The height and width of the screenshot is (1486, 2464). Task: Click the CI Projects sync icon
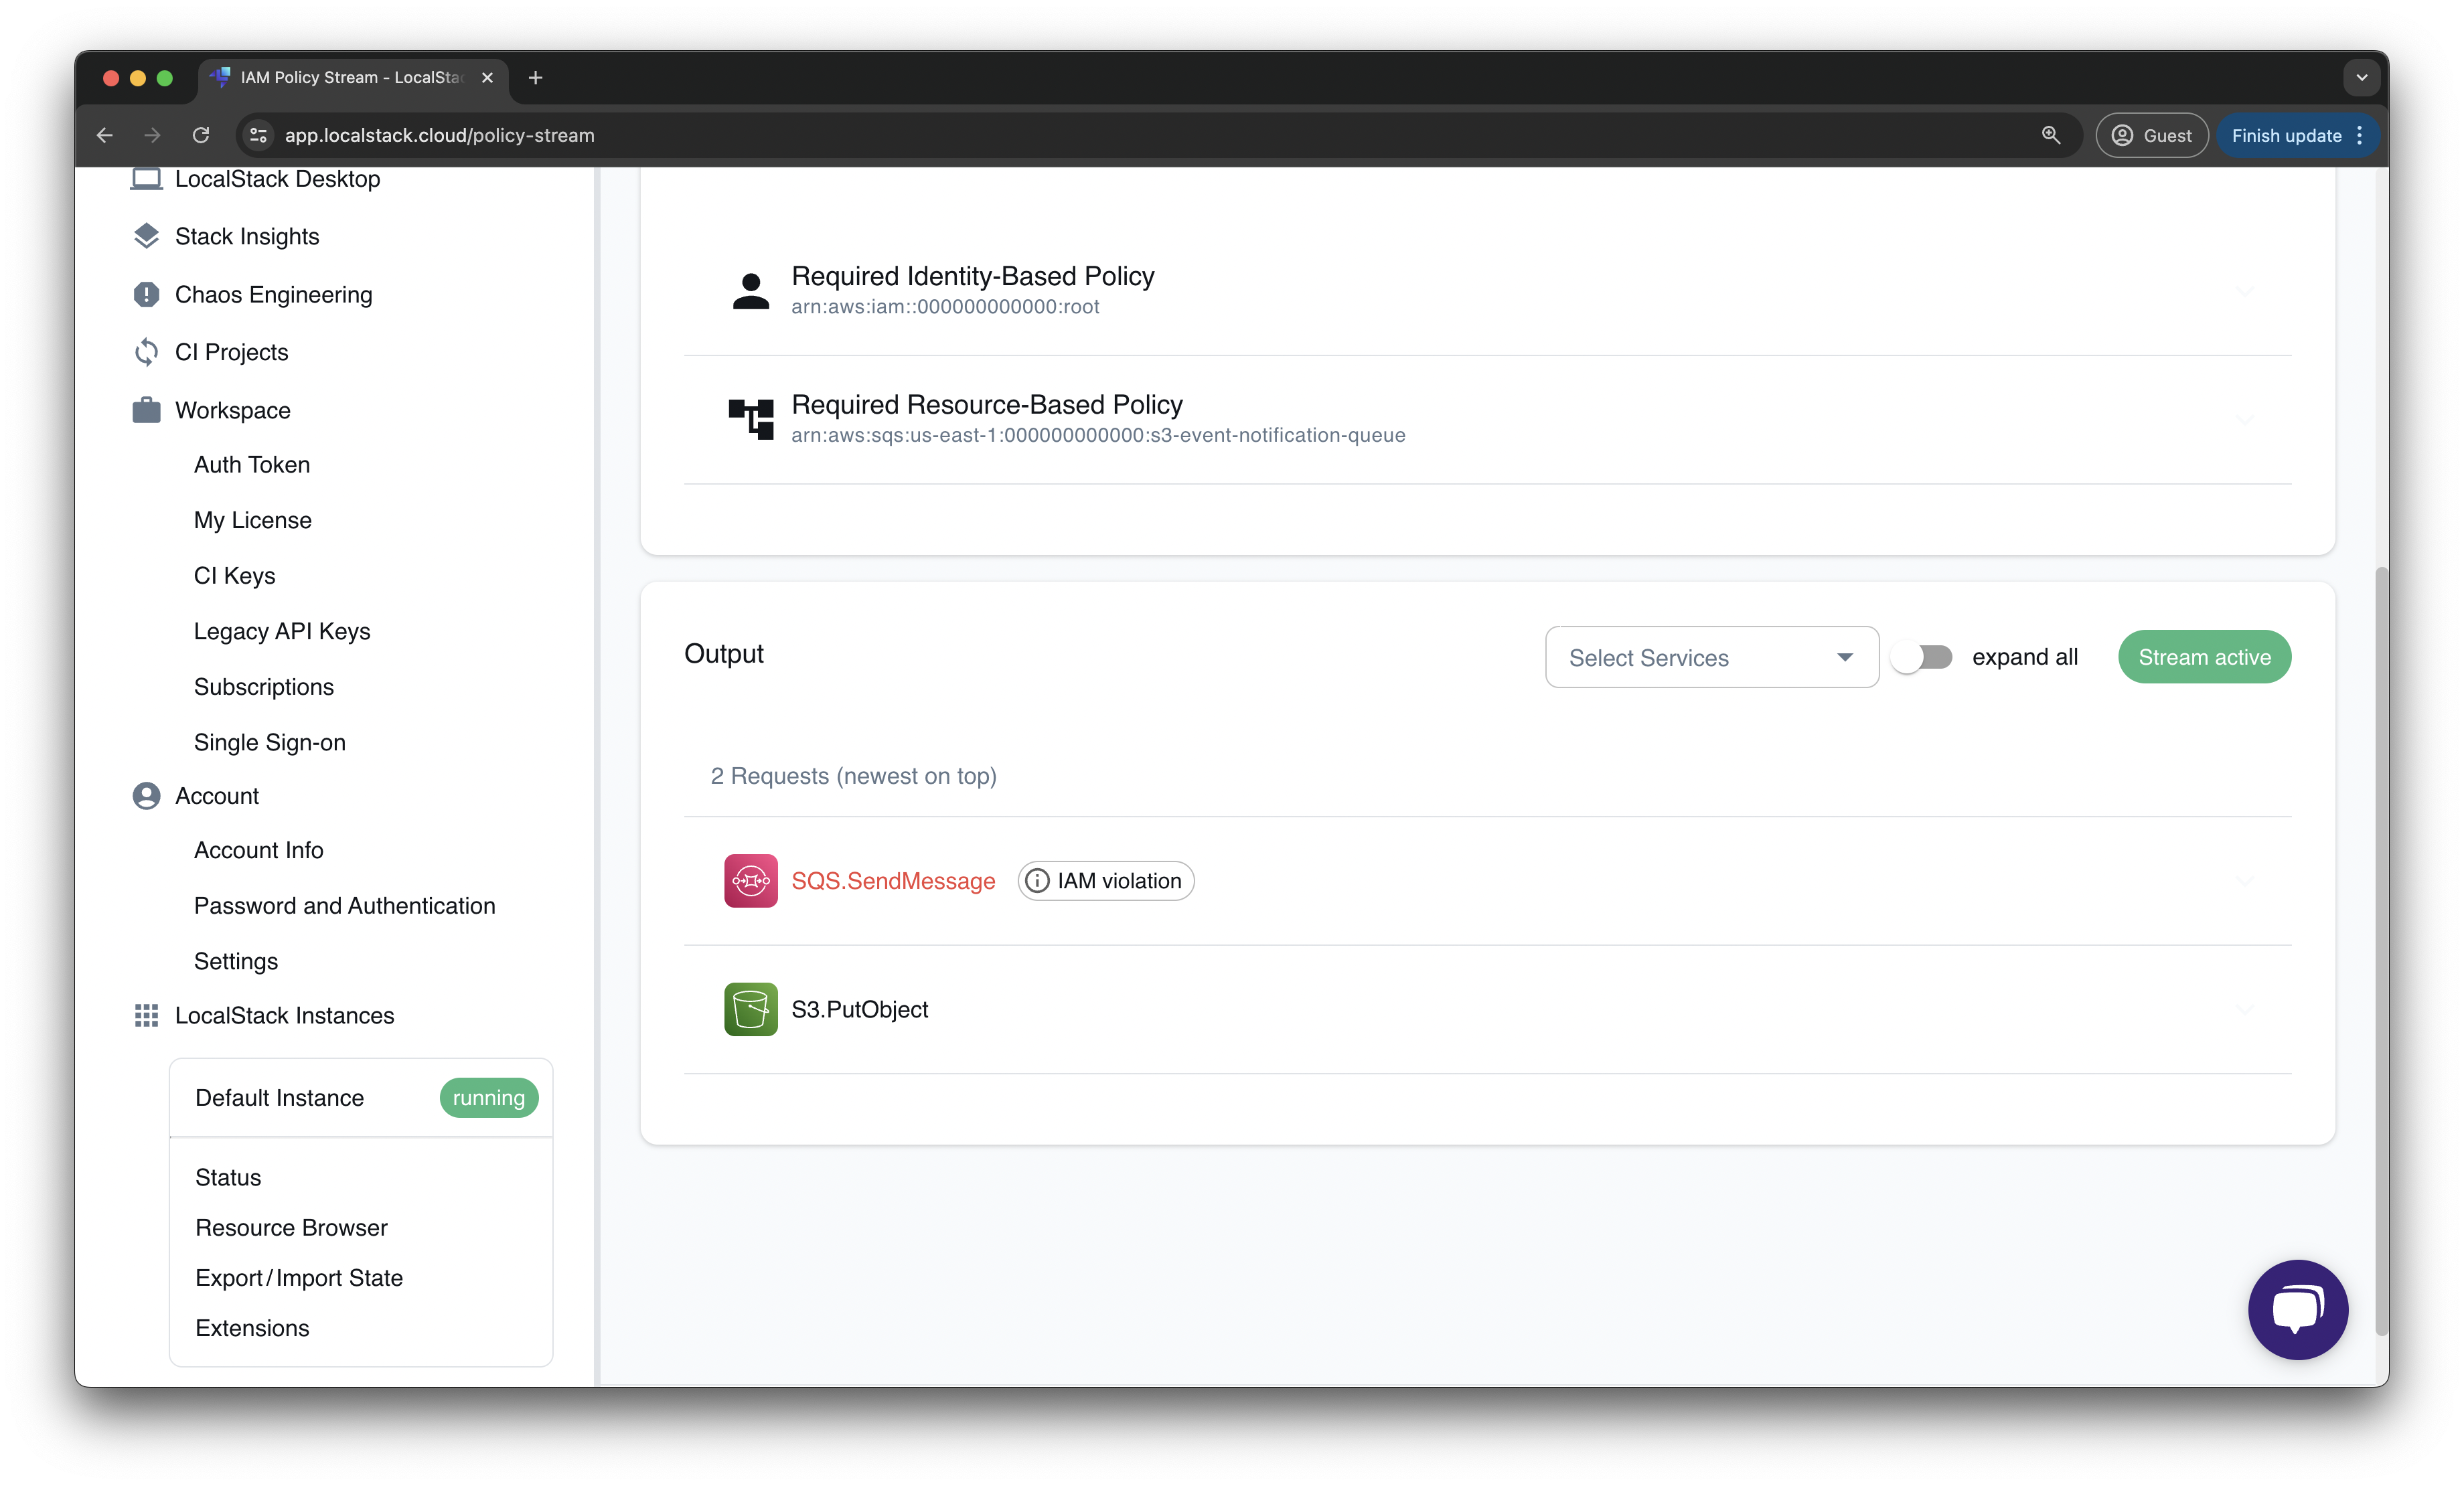coord(146,352)
